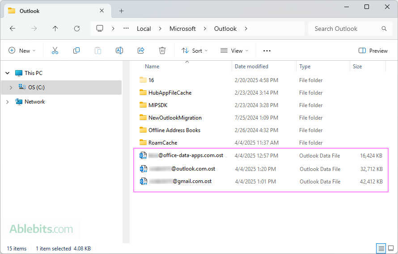Select the folder icon named 16
This screenshot has height=254, width=398.
click(143, 80)
